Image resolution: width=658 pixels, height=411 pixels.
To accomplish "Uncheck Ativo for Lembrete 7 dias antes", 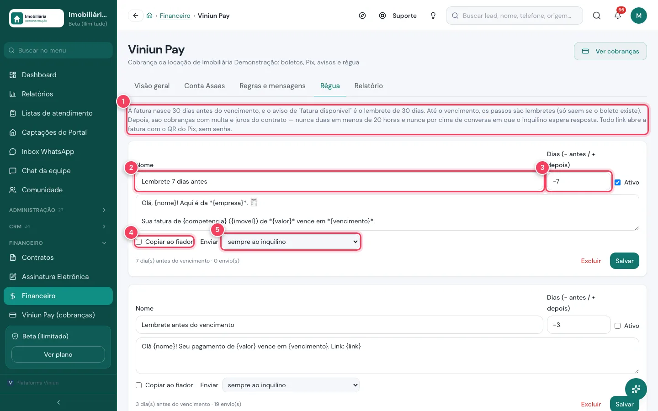I will point(618,182).
